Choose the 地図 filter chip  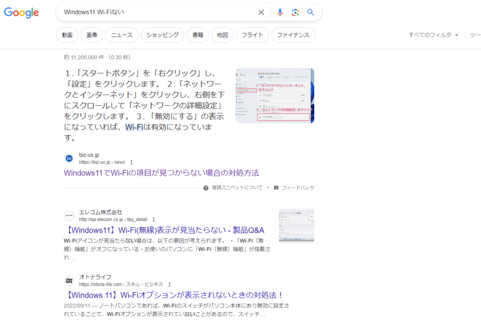pos(222,35)
